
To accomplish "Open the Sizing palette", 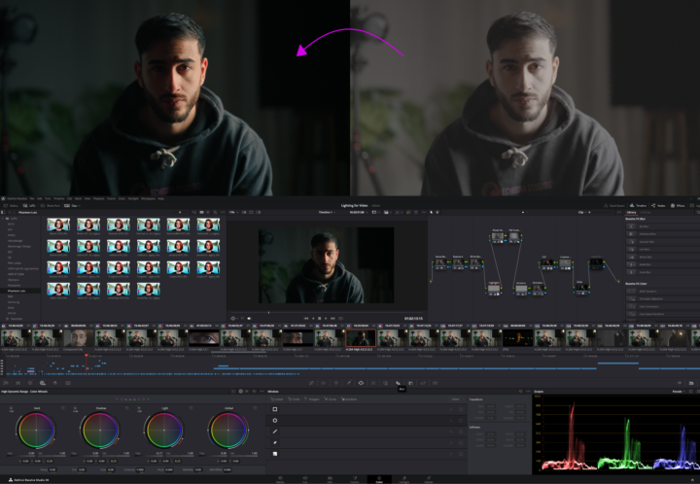I will click(423, 383).
